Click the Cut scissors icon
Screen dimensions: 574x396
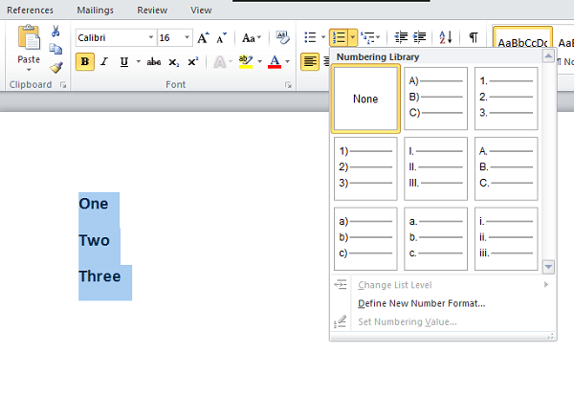(55, 32)
